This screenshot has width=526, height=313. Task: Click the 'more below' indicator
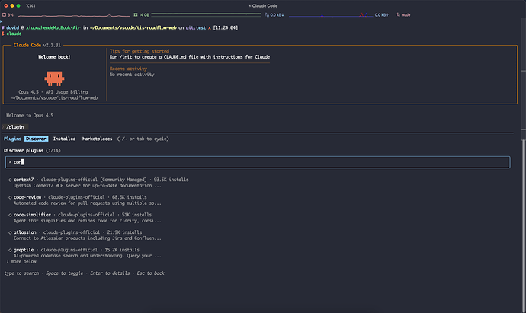tap(21, 261)
